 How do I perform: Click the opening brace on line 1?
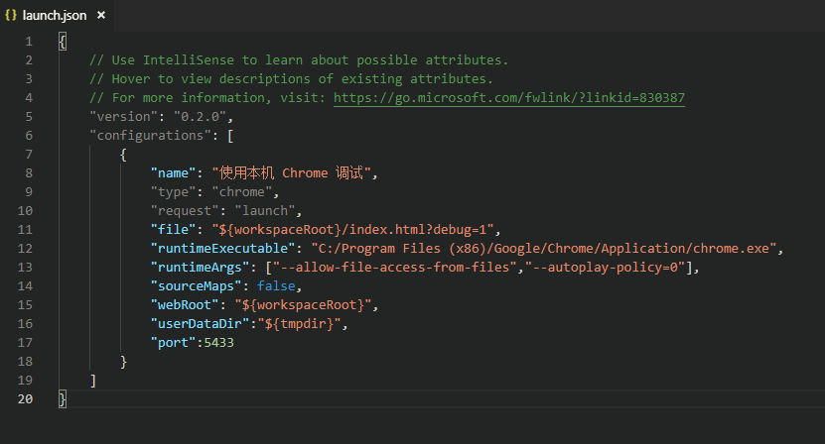click(x=63, y=42)
